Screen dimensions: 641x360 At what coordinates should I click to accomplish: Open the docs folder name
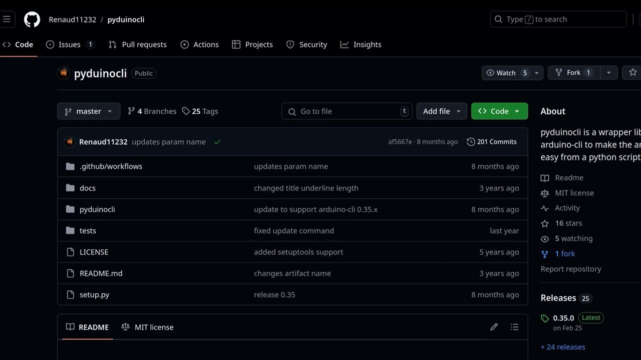(x=88, y=188)
